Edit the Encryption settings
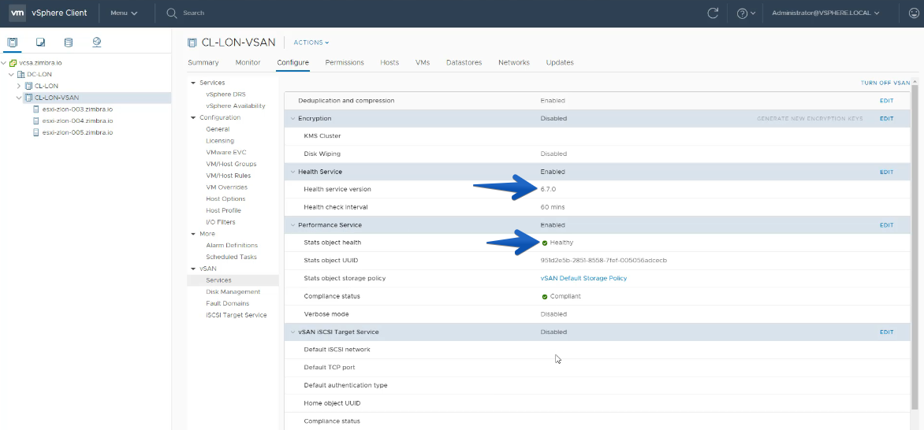924x430 pixels. point(886,118)
